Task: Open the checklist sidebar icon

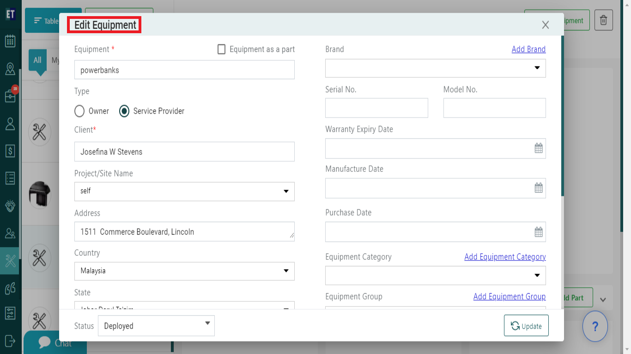Action: pyautogui.click(x=10, y=178)
